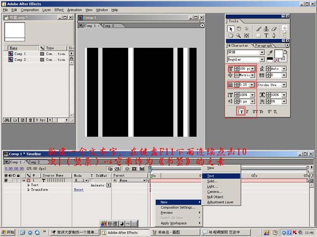The width and height of the screenshot is (317, 237).
Task: Open the Composition menu
Action: pos(30,10)
